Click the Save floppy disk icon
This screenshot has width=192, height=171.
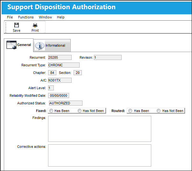click(17, 25)
